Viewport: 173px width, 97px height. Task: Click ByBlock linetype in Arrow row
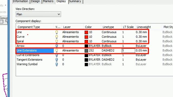107,46
